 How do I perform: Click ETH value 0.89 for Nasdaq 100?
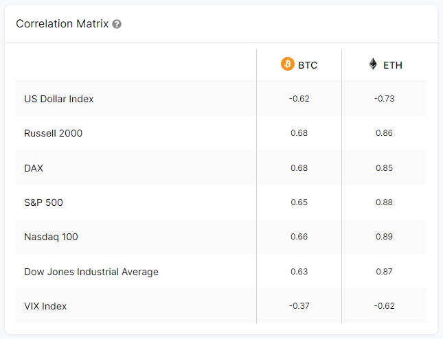(x=384, y=237)
